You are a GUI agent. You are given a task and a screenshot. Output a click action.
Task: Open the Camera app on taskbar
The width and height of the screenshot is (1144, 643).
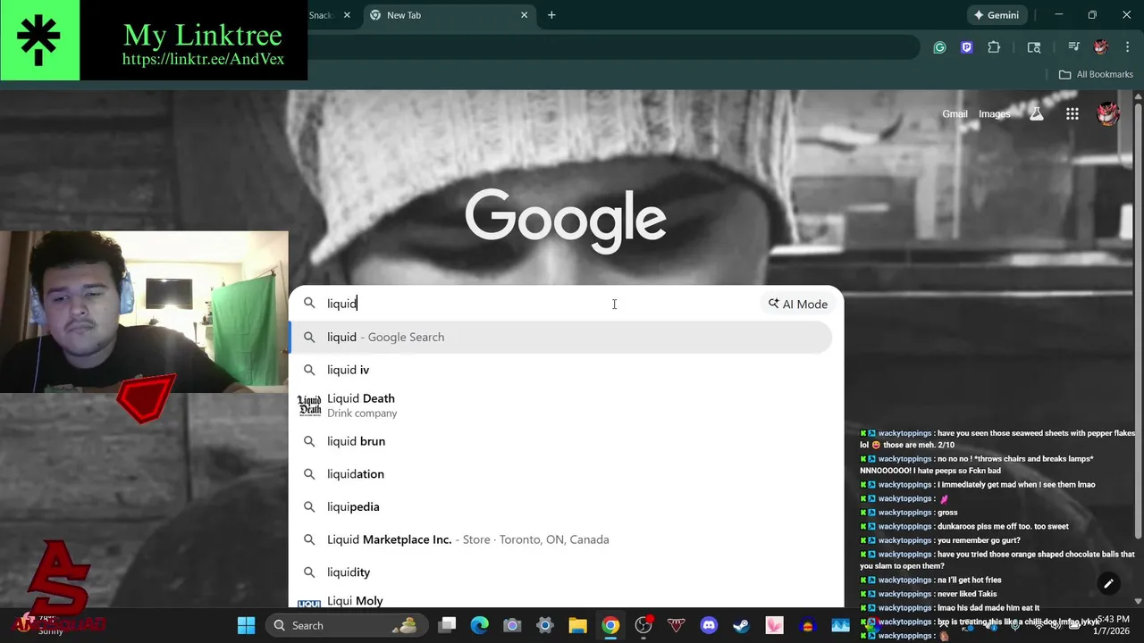pyautogui.click(x=512, y=625)
